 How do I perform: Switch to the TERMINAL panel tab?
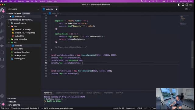48,93
